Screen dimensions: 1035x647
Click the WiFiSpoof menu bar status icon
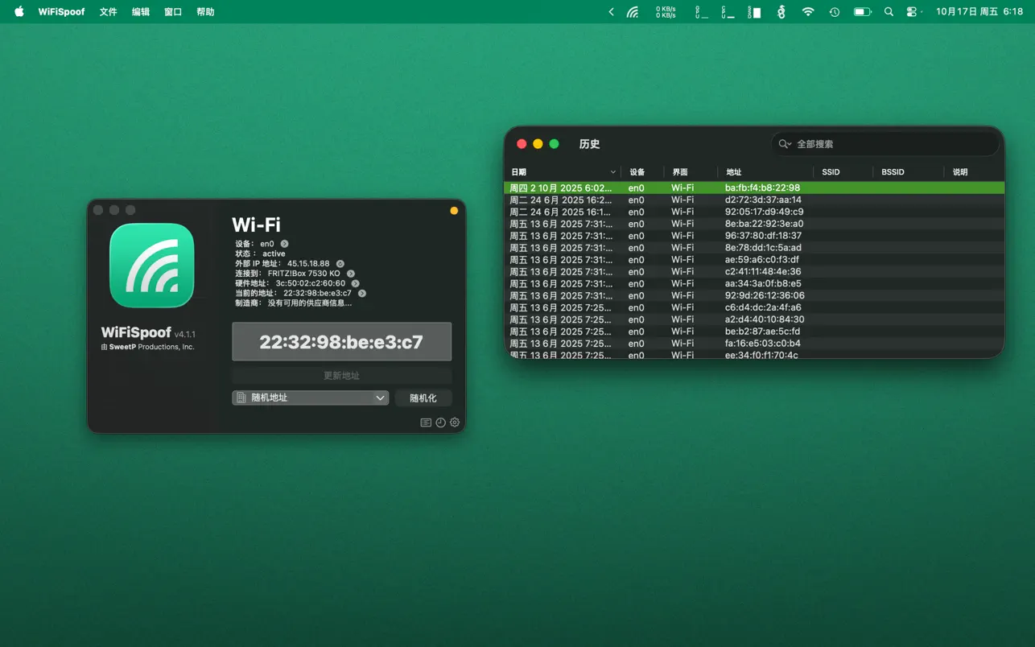coord(633,12)
